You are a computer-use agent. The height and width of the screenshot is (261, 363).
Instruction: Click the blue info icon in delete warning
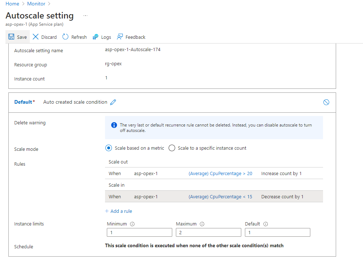coord(114,125)
